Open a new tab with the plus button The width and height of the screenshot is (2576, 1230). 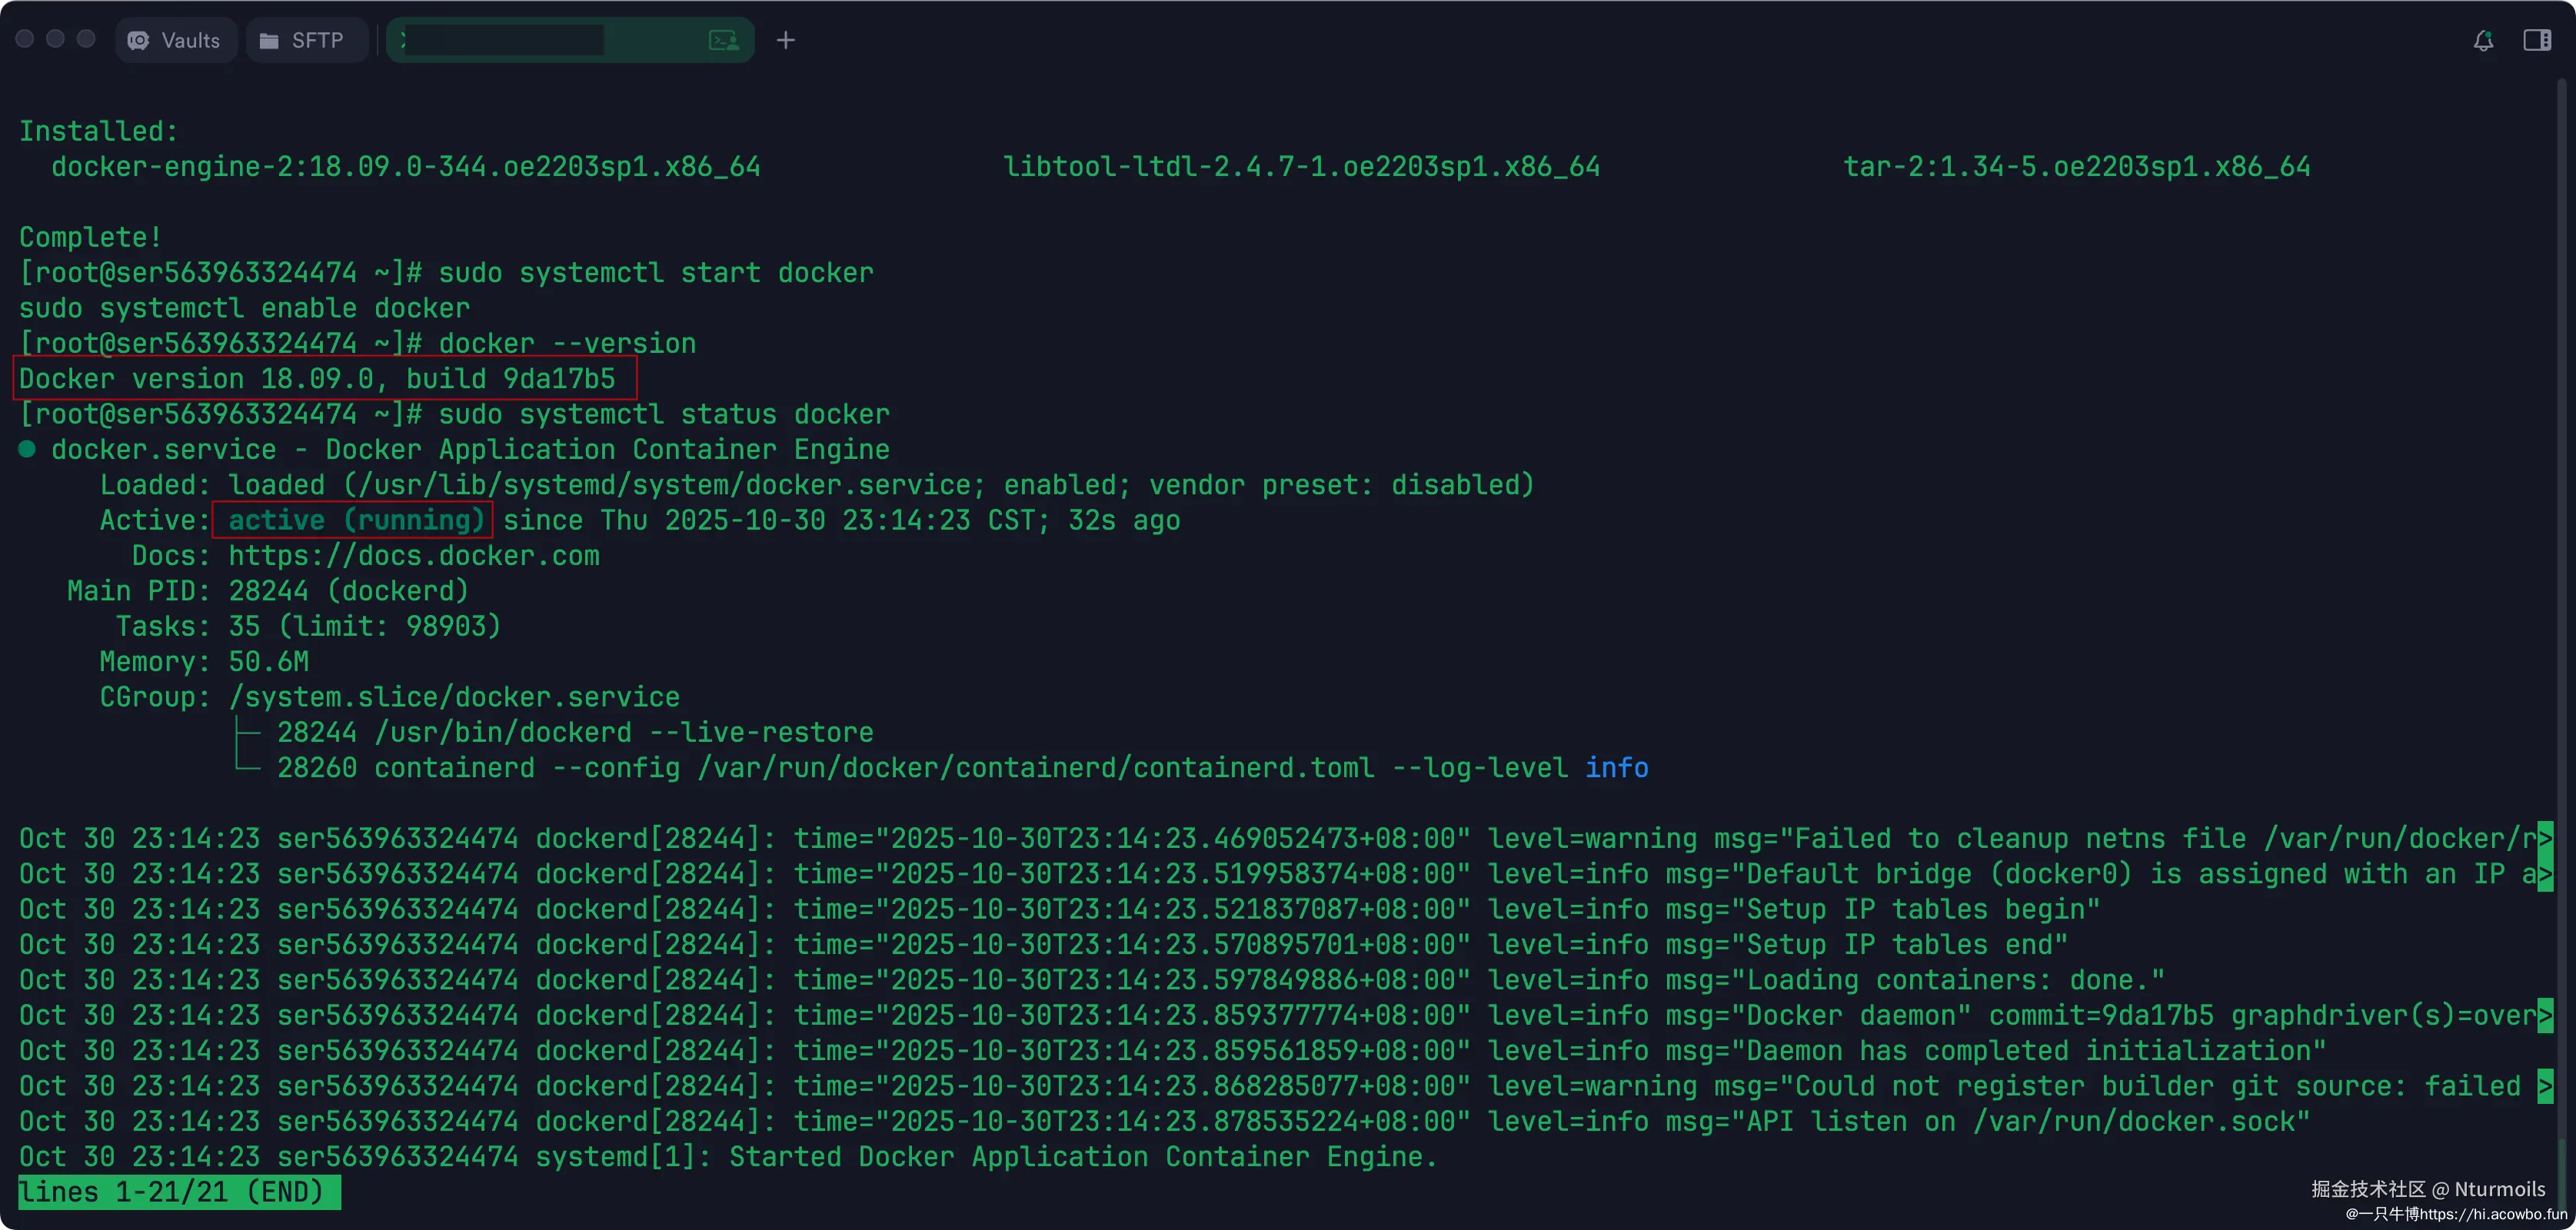coord(786,40)
